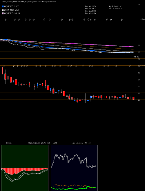Click the 37 price axis label
The width and height of the screenshot is (145, 191).
tap(139, 52)
